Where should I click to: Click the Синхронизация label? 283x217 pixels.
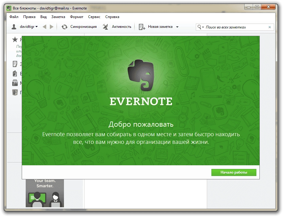click(x=84, y=27)
